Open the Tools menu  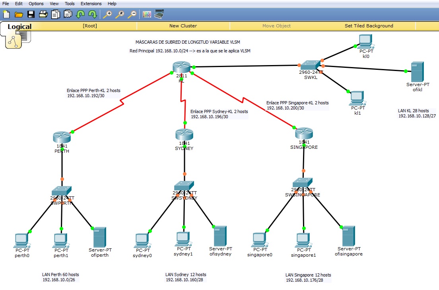tap(70, 4)
